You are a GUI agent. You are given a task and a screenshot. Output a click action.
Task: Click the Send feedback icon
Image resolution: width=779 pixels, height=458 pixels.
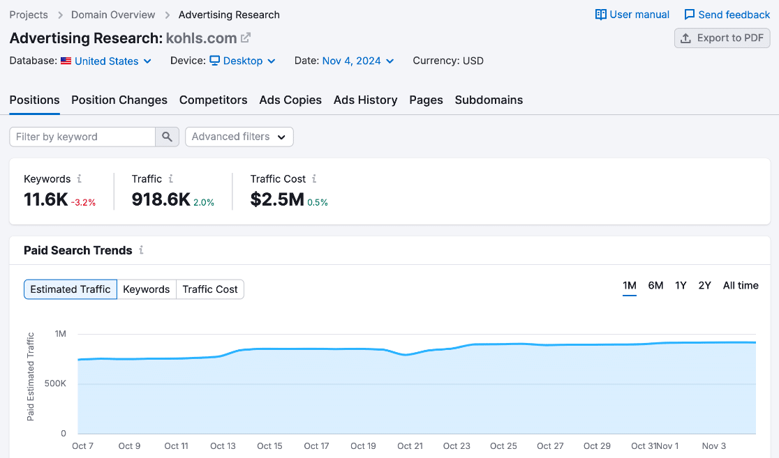click(691, 14)
